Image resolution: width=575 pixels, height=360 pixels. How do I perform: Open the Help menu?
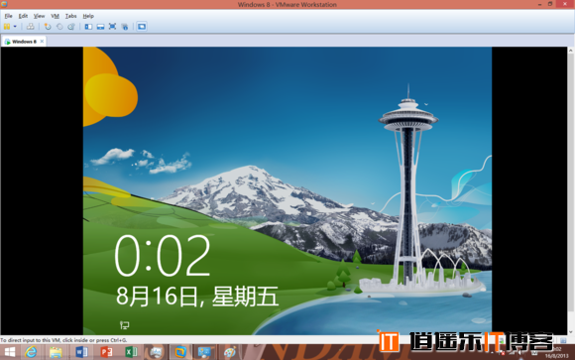88,16
